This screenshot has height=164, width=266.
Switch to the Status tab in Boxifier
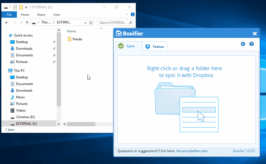(x=155, y=47)
